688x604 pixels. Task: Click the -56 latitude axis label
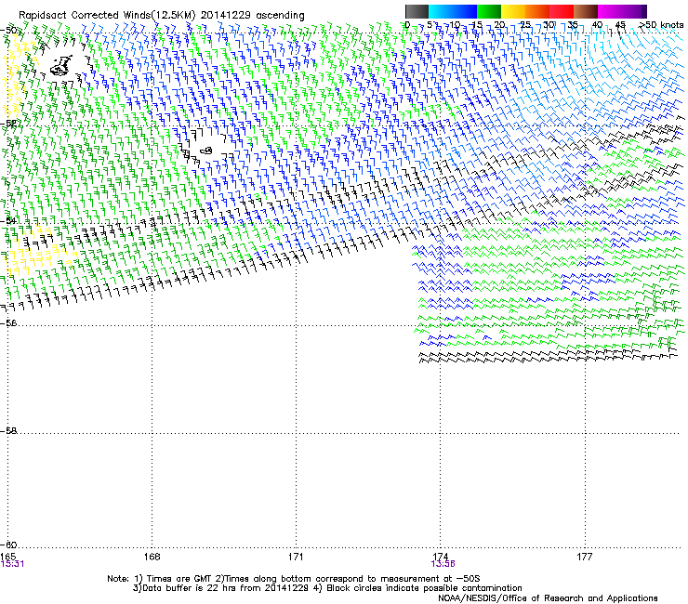pos(7,322)
